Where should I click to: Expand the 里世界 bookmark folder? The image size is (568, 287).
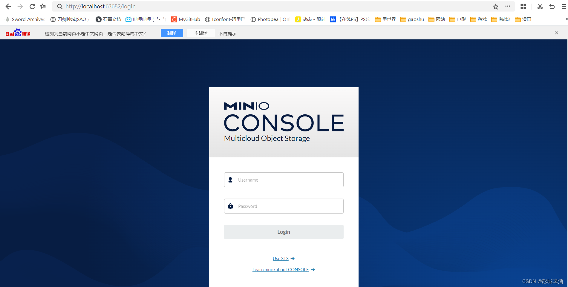point(385,19)
